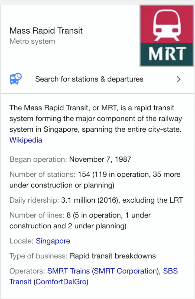Click the 'Mass Rapid Transit' panel title

tap(46, 31)
